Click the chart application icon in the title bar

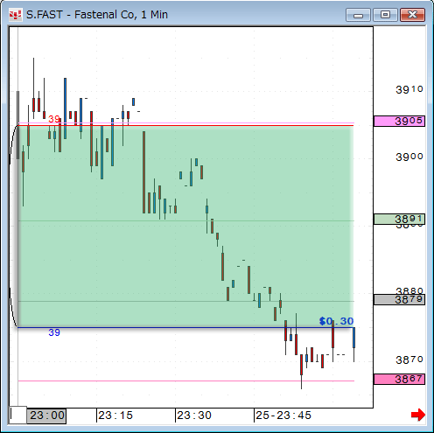pos(15,15)
